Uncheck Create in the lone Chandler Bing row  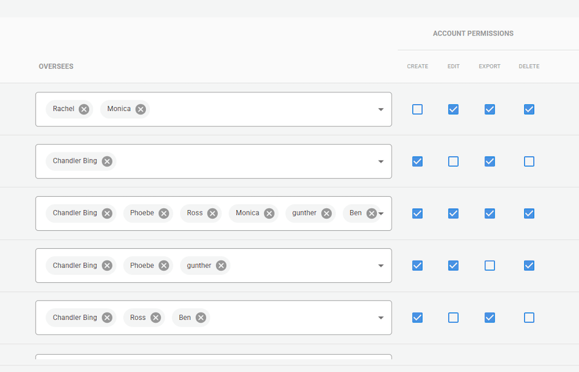[417, 161]
